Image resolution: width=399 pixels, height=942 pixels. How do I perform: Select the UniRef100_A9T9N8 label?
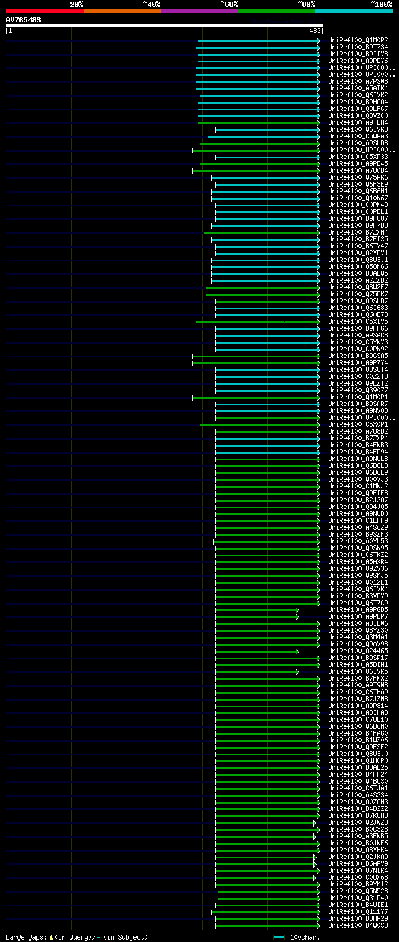[358, 685]
